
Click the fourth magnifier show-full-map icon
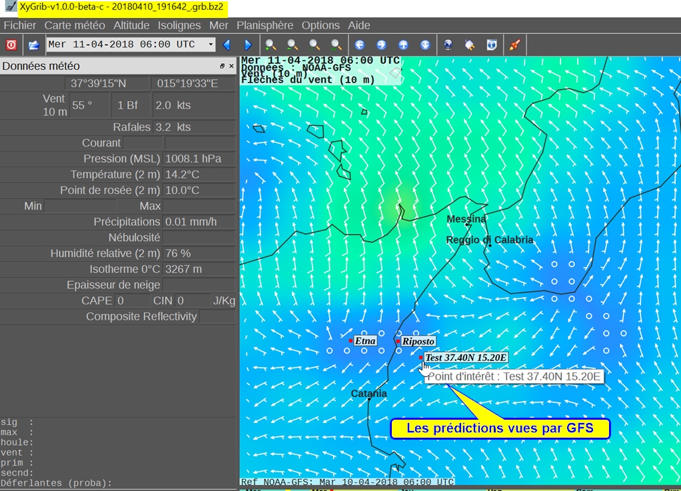(336, 45)
